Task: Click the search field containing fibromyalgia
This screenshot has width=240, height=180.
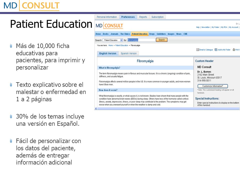Action: (141, 40)
